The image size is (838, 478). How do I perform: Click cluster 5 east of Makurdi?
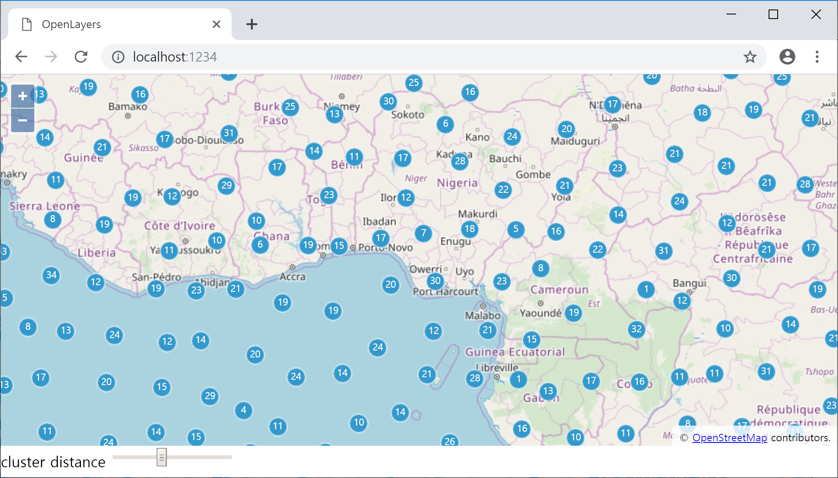(x=516, y=229)
